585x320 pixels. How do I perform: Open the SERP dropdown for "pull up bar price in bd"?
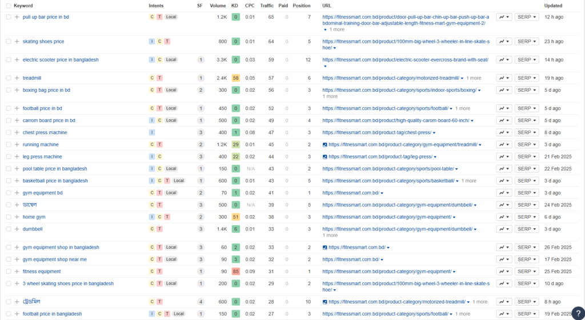(x=527, y=17)
